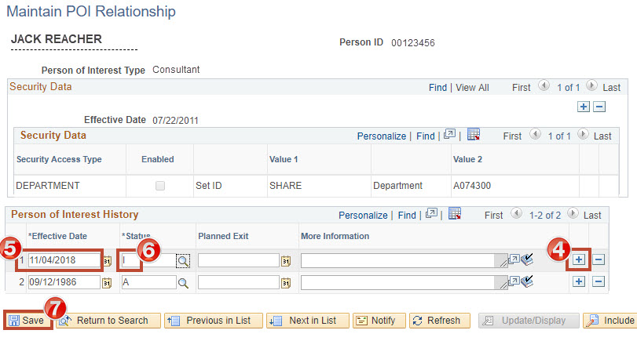The width and height of the screenshot is (637, 341).
Task: Open the zoom popup icon in Person of Interest History header
Action: coord(431,214)
